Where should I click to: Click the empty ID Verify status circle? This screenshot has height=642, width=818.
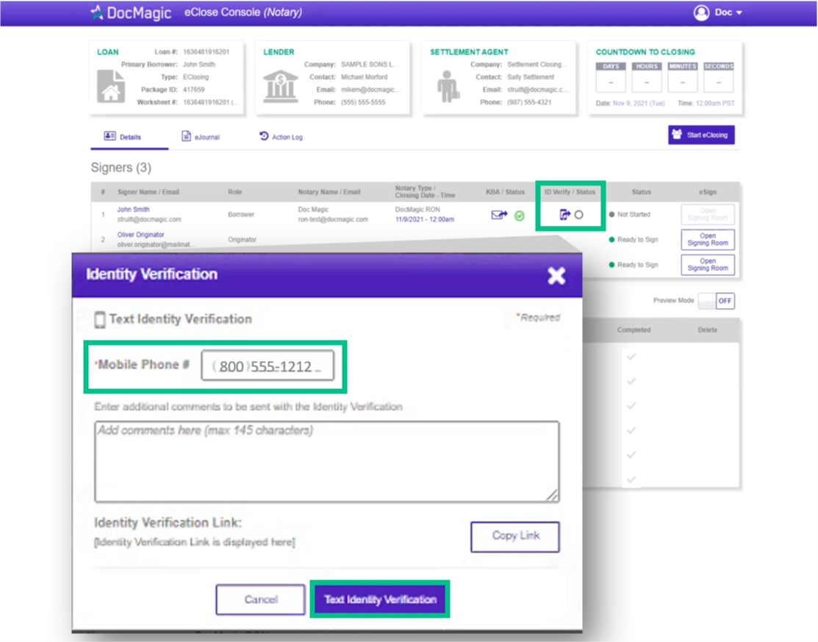pos(579,215)
